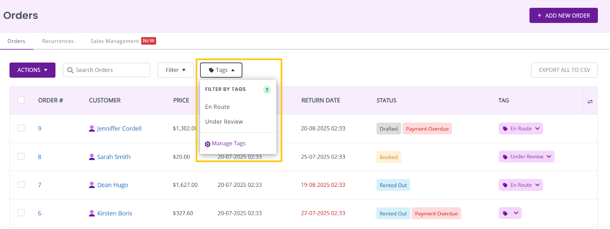
Task: Open customer Dean Hugo's profile link
Action: click(x=112, y=185)
